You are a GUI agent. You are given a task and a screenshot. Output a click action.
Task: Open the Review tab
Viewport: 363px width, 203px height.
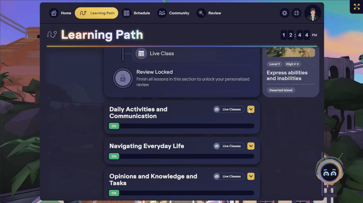209,13
